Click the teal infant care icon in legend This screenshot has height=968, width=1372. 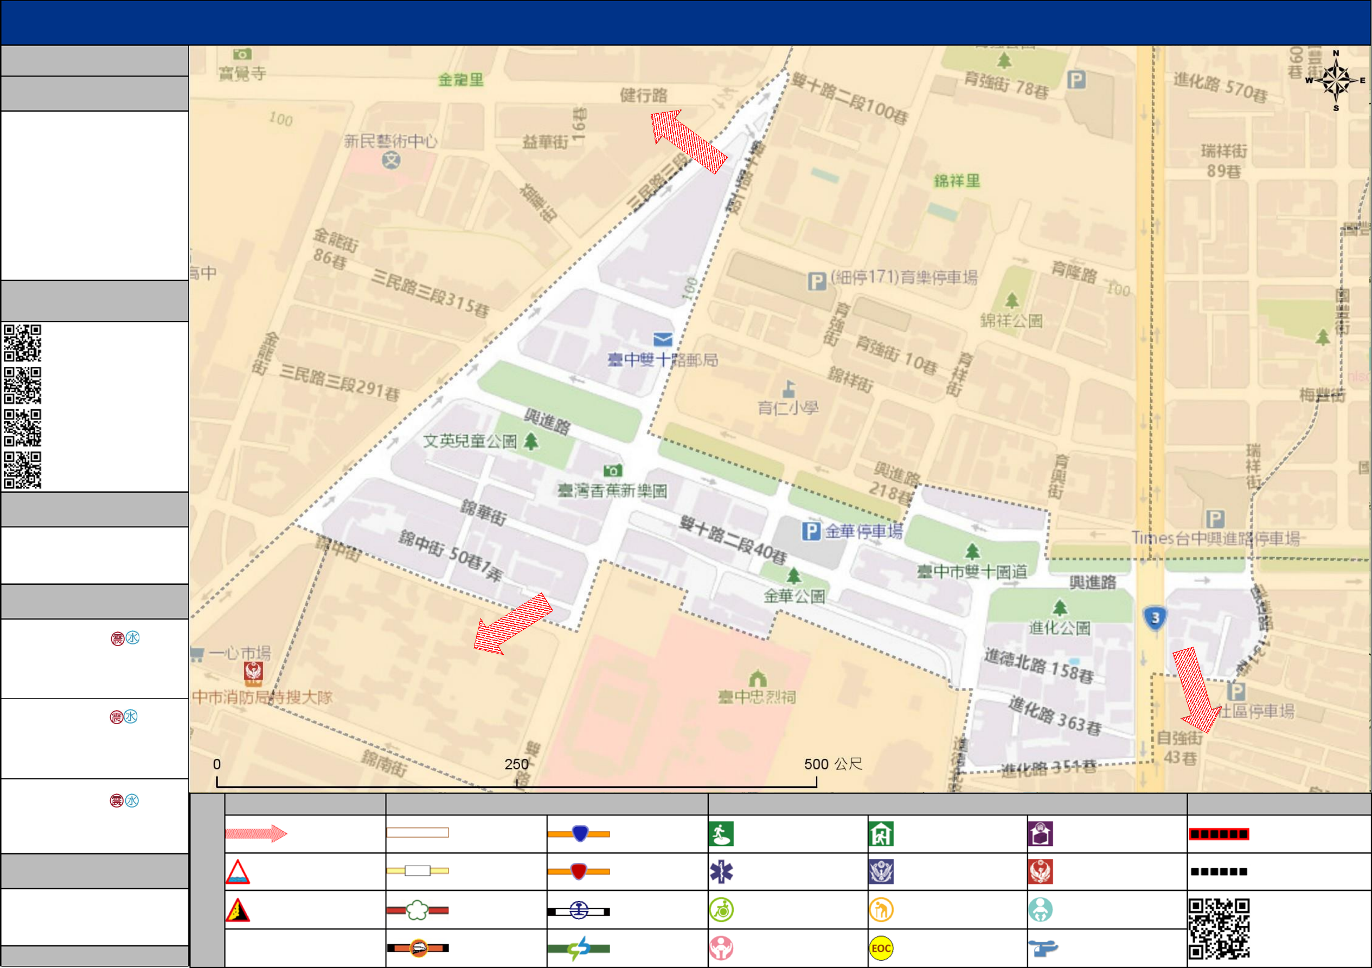tap(1040, 910)
